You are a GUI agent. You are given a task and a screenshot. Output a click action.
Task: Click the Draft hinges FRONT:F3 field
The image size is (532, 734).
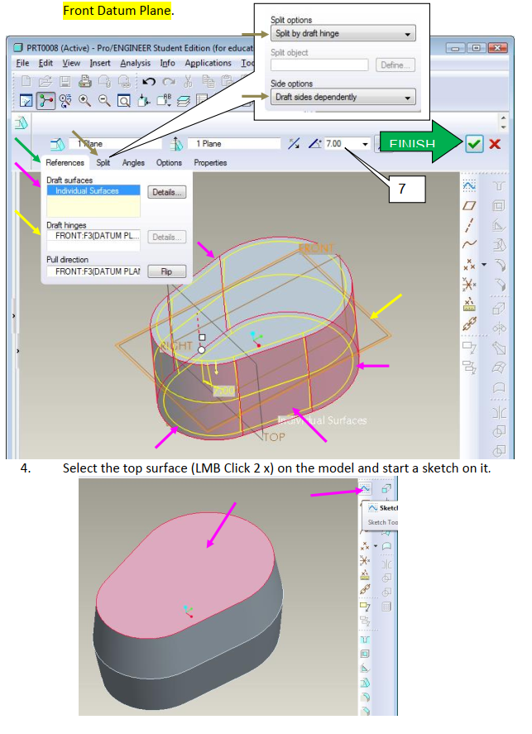(x=93, y=236)
